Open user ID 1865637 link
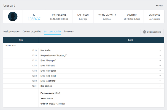 pyautogui.click(x=34, y=19)
